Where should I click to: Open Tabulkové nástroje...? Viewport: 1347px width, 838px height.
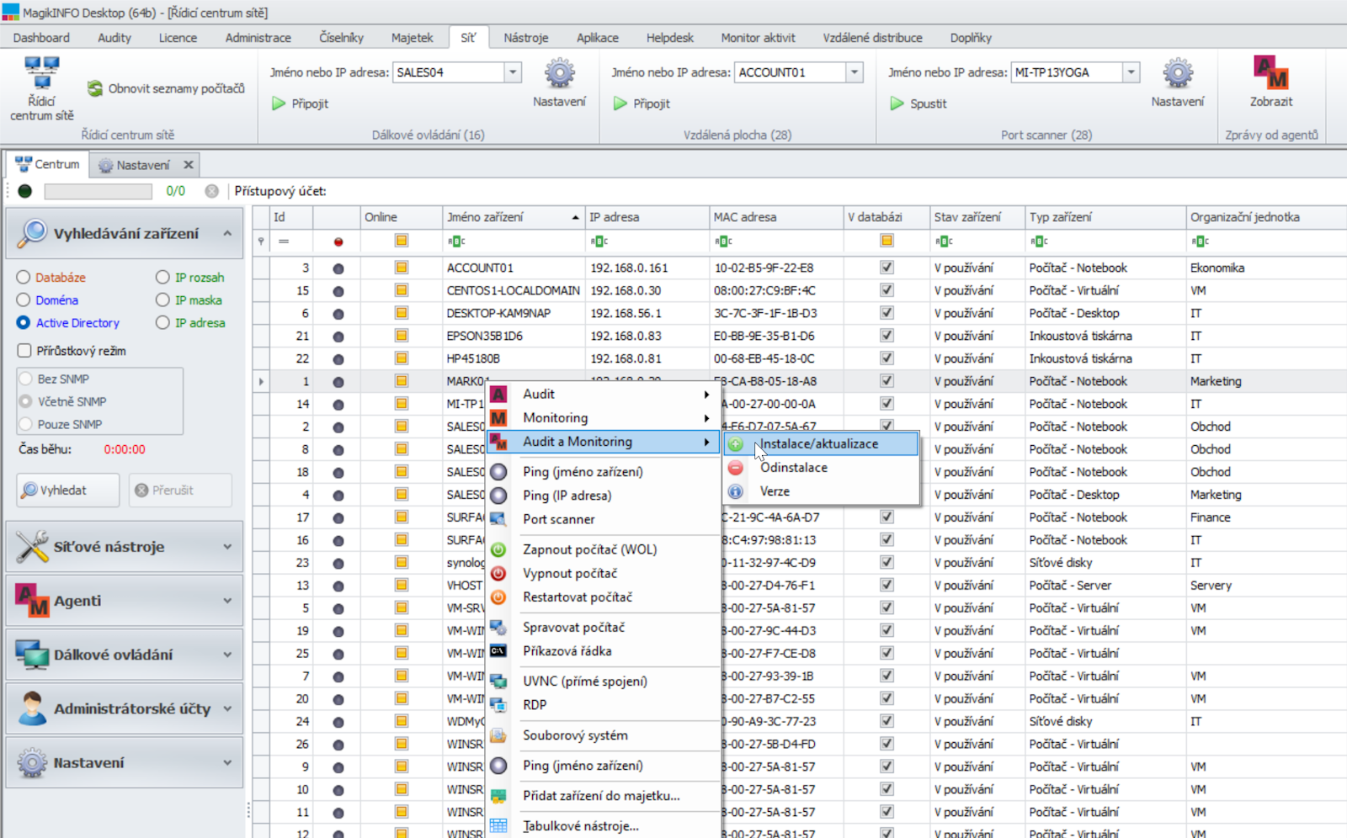(604, 825)
